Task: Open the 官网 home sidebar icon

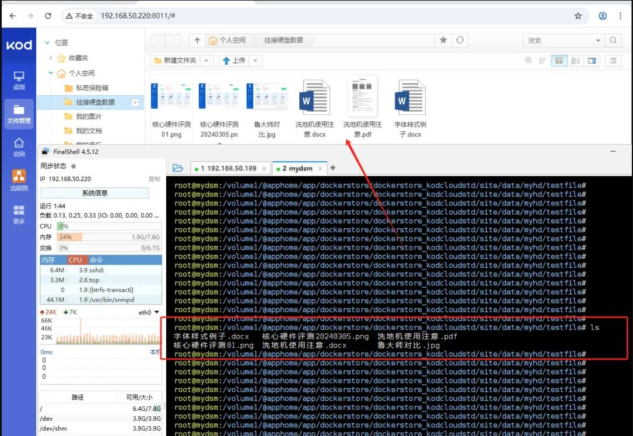Action: click(19, 147)
